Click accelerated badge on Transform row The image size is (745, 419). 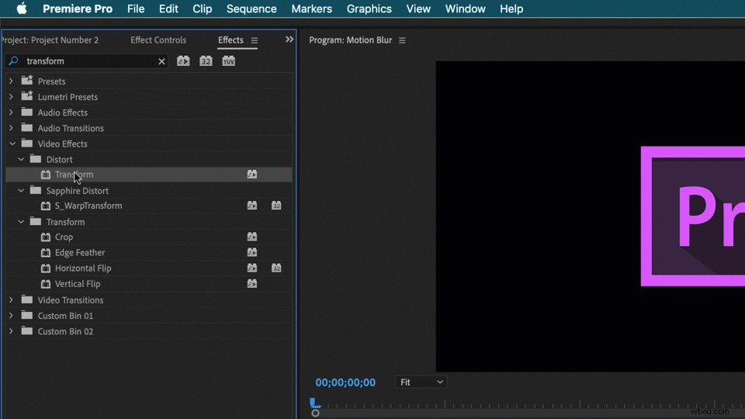click(x=251, y=175)
